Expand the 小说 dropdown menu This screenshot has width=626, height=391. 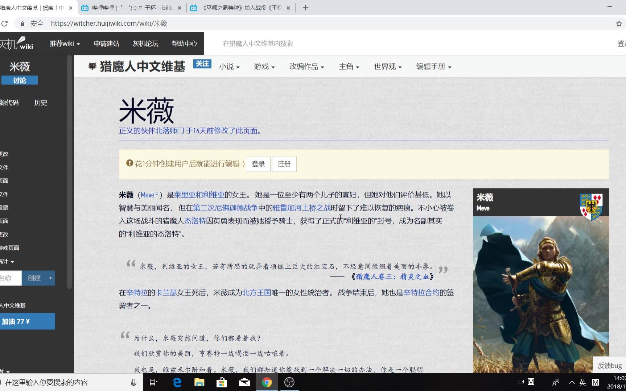(x=229, y=67)
